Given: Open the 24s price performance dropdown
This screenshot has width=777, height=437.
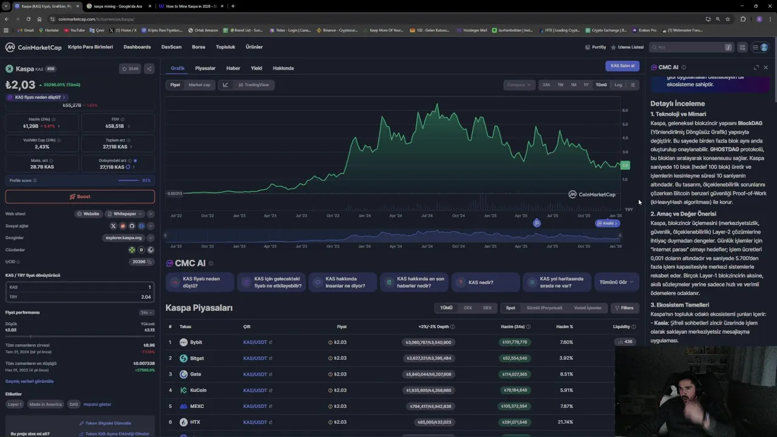Looking at the screenshot, I should click(x=146, y=313).
